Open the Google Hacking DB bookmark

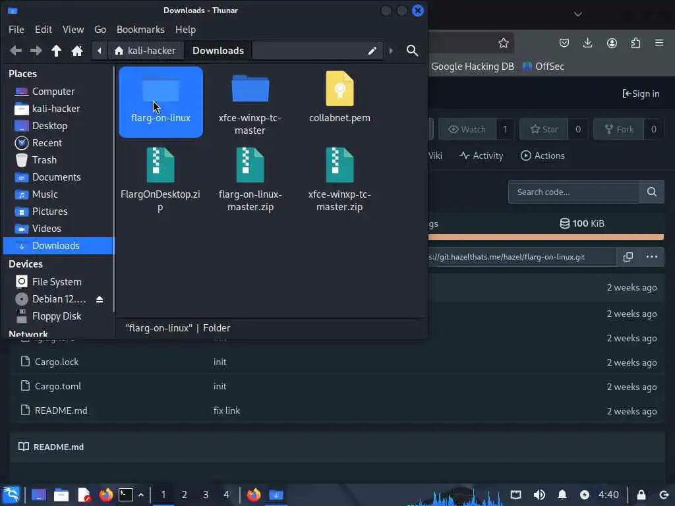(x=472, y=67)
